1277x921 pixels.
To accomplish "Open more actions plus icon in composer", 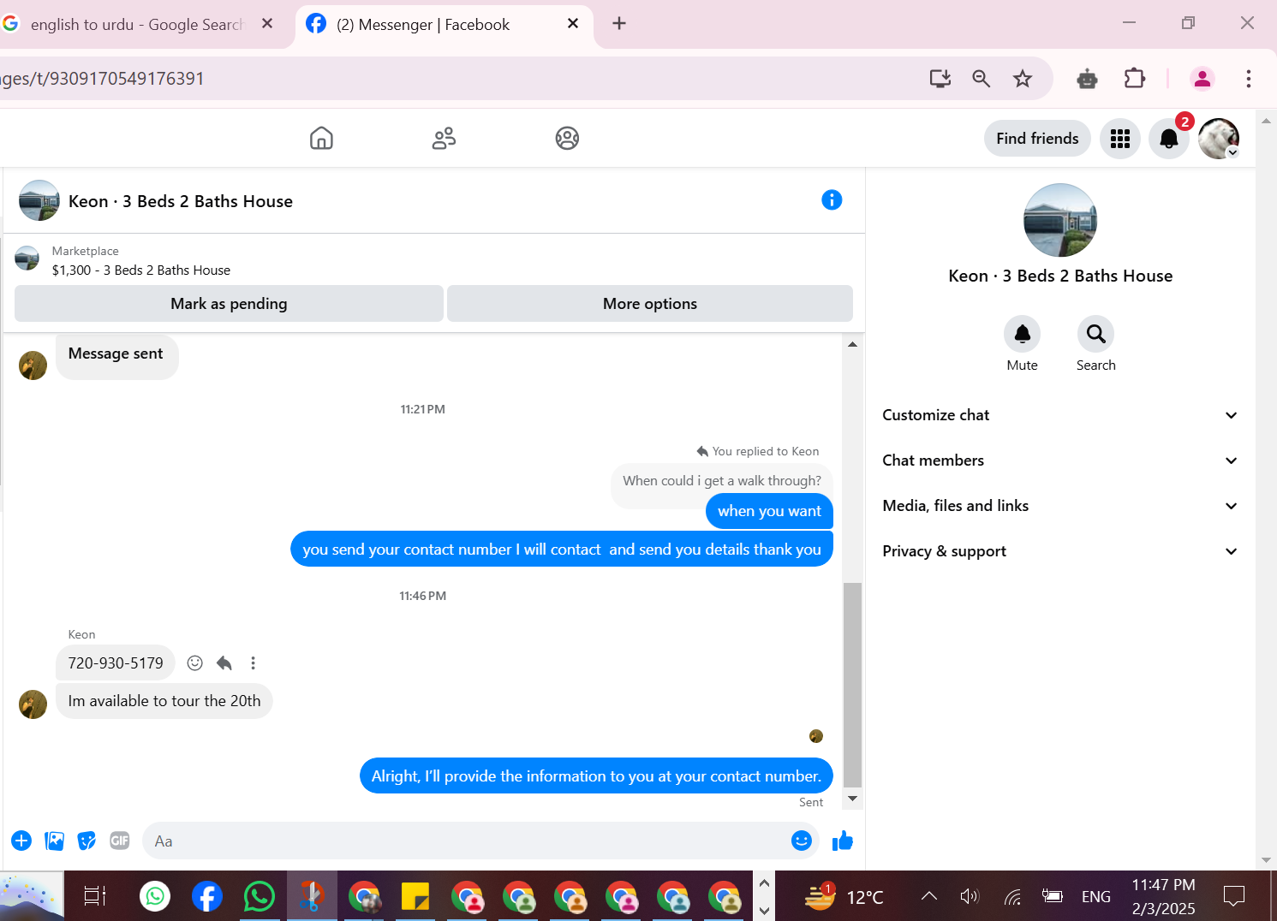I will pos(21,841).
